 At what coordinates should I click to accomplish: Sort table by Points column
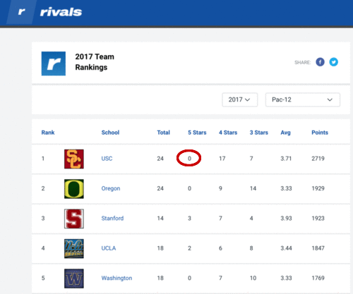(x=320, y=133)
